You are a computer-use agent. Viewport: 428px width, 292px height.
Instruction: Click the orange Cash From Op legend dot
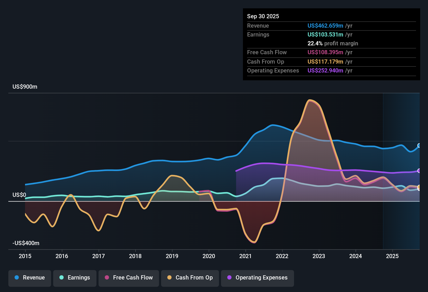[x=169, y=278]
